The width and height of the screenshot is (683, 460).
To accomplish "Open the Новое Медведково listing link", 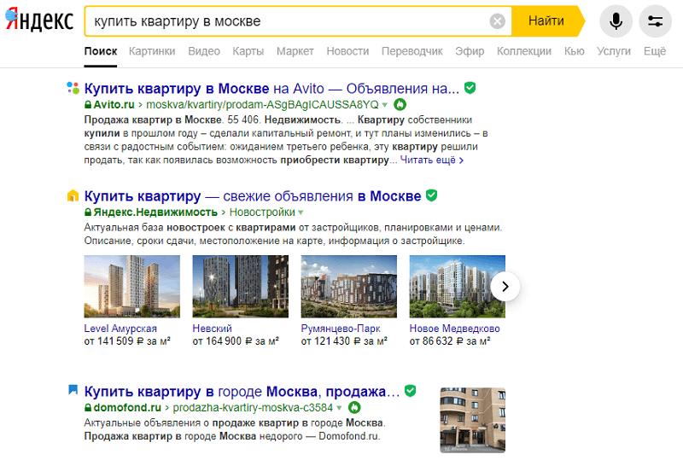I will (x=455, y=329).
